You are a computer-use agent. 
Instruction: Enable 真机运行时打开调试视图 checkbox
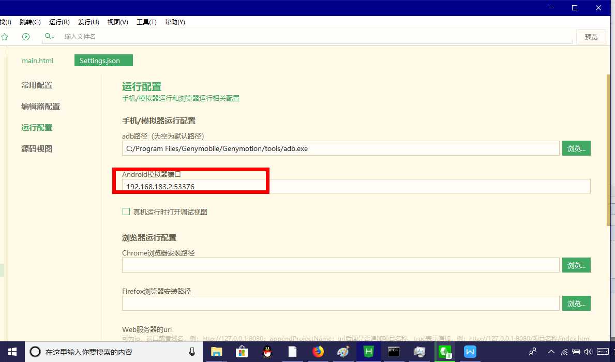tap(126, 212)
